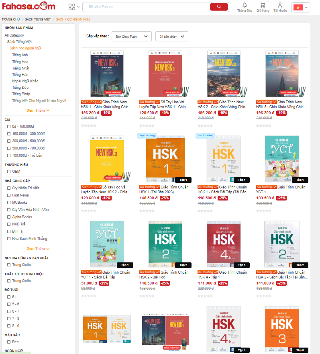Select Sách Tiếng Việt category

coord(19,42)
